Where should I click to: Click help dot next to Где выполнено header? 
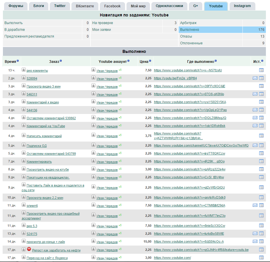[216, 61]
